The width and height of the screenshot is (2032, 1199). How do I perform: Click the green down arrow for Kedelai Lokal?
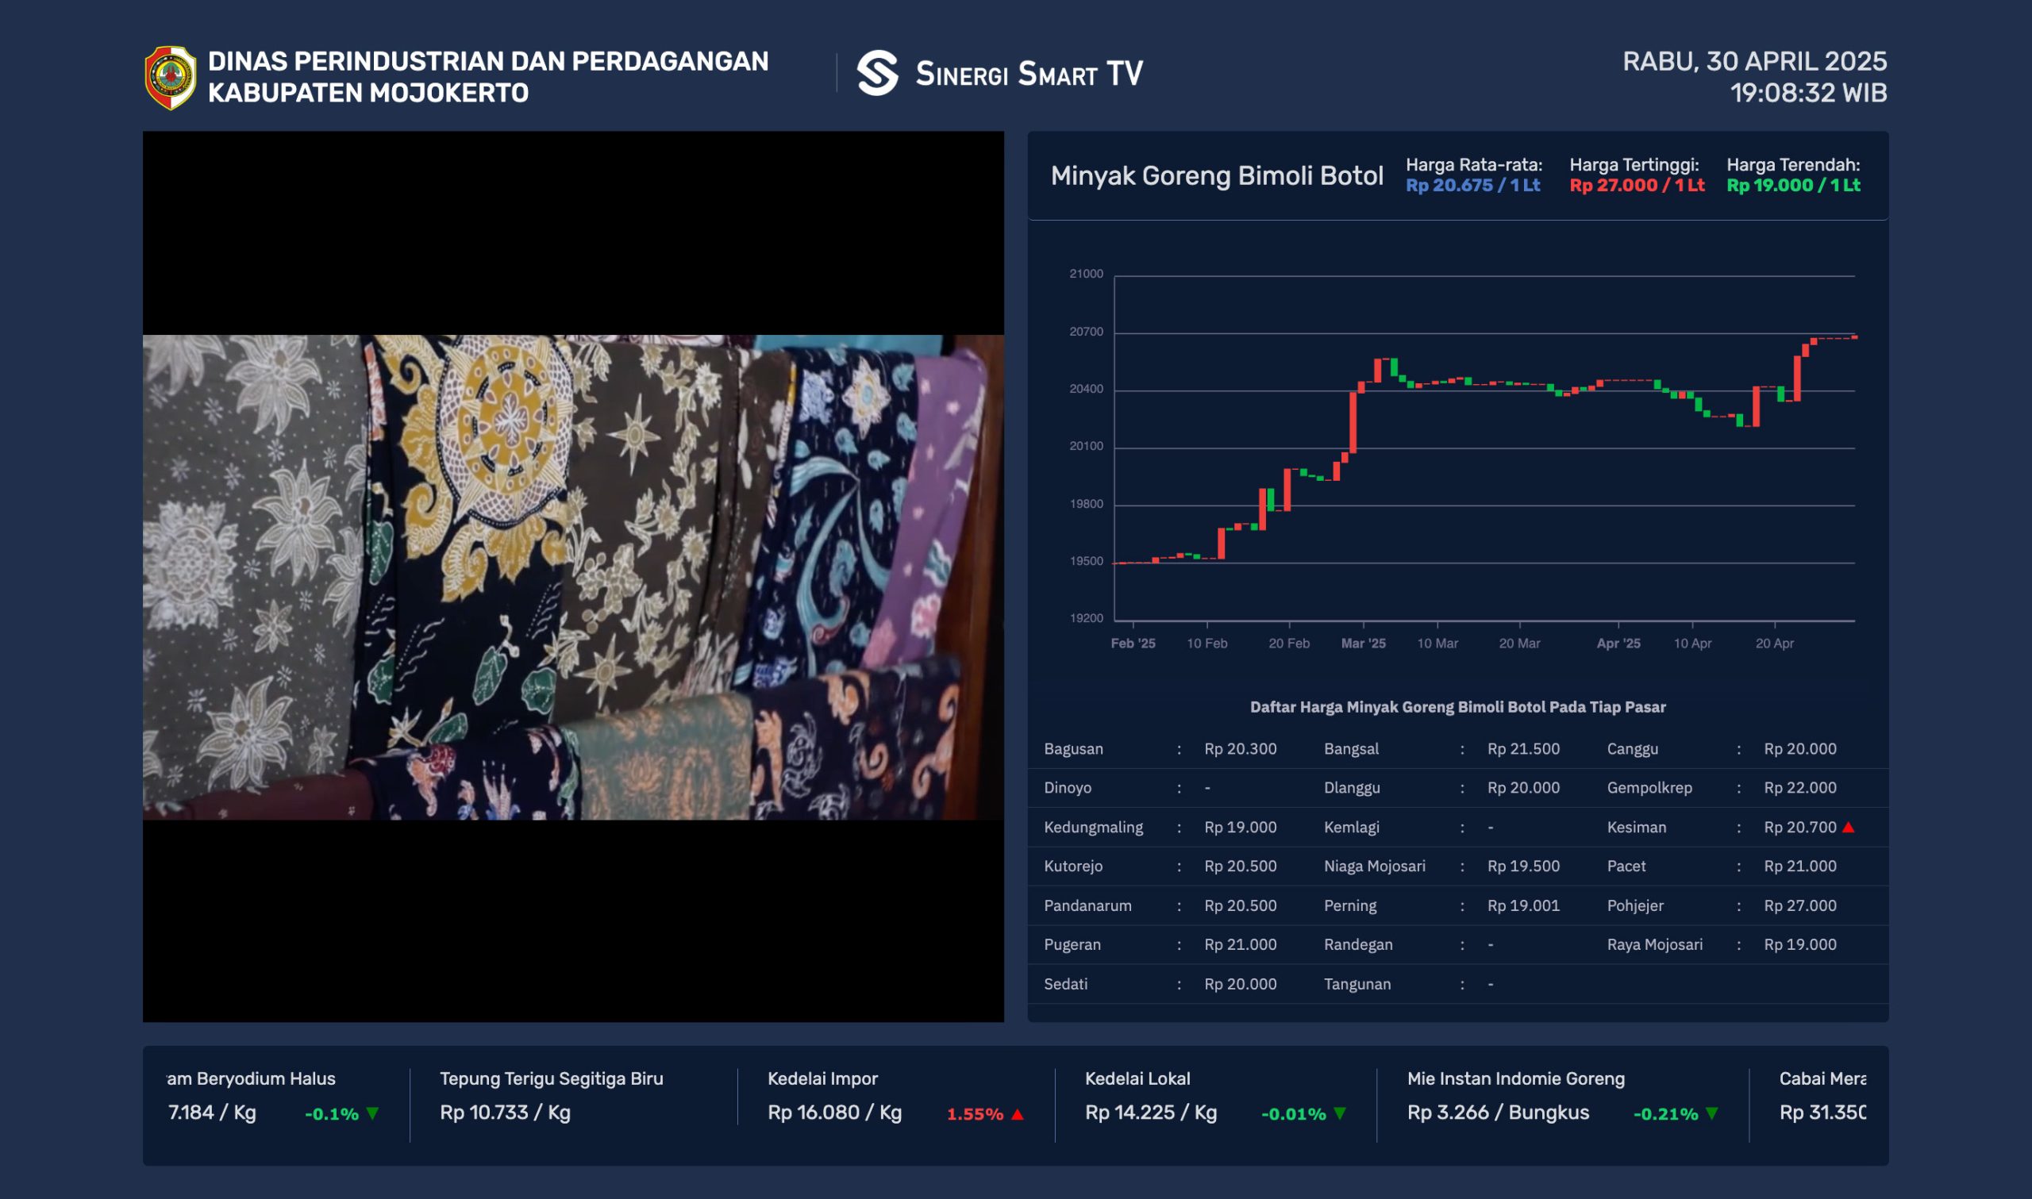(x=1340, y=1113)
